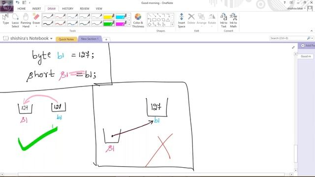Click the account profile picture
Screen dimensions: 315x177
click(x=310, y=8)
